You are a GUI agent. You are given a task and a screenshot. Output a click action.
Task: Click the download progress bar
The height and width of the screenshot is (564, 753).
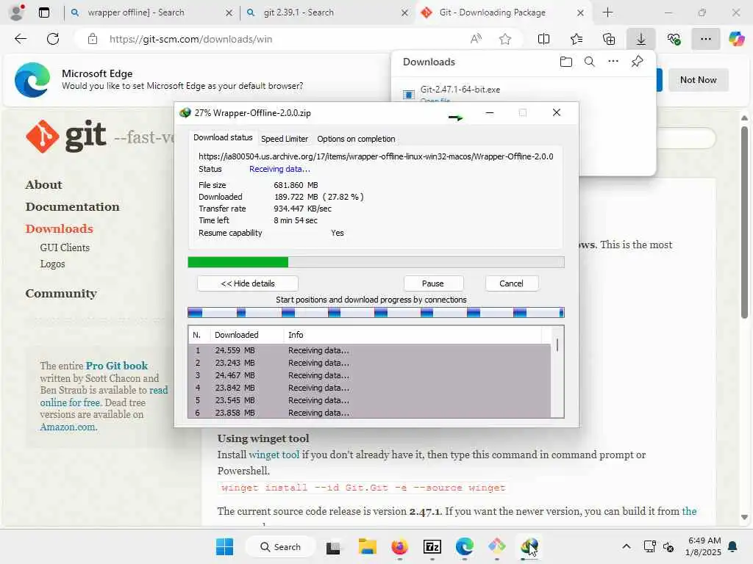[x=376, y=262]
